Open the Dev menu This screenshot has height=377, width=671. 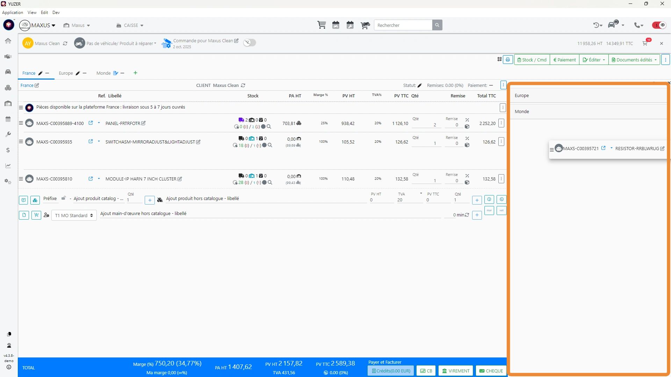click(56, 13)
